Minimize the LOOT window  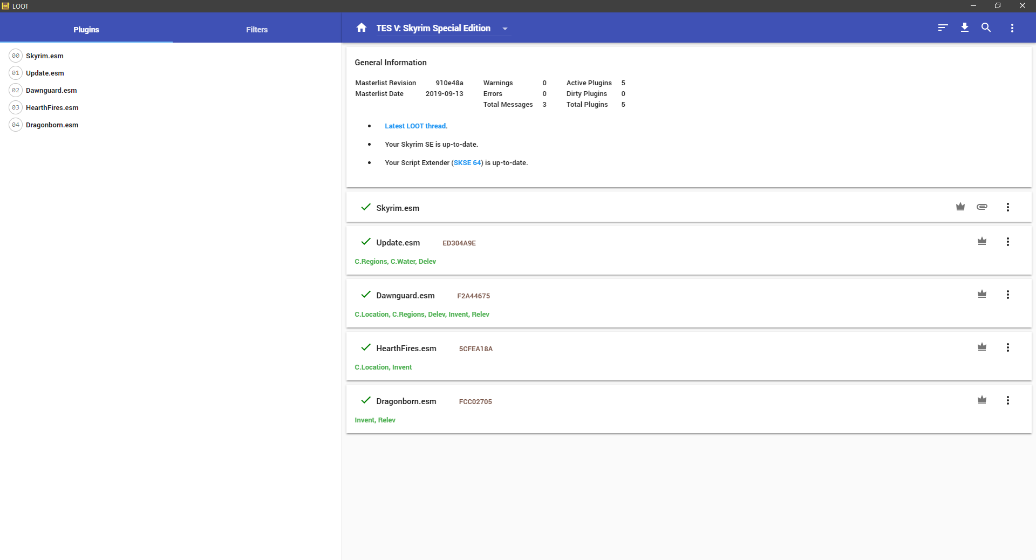[973, 6]
